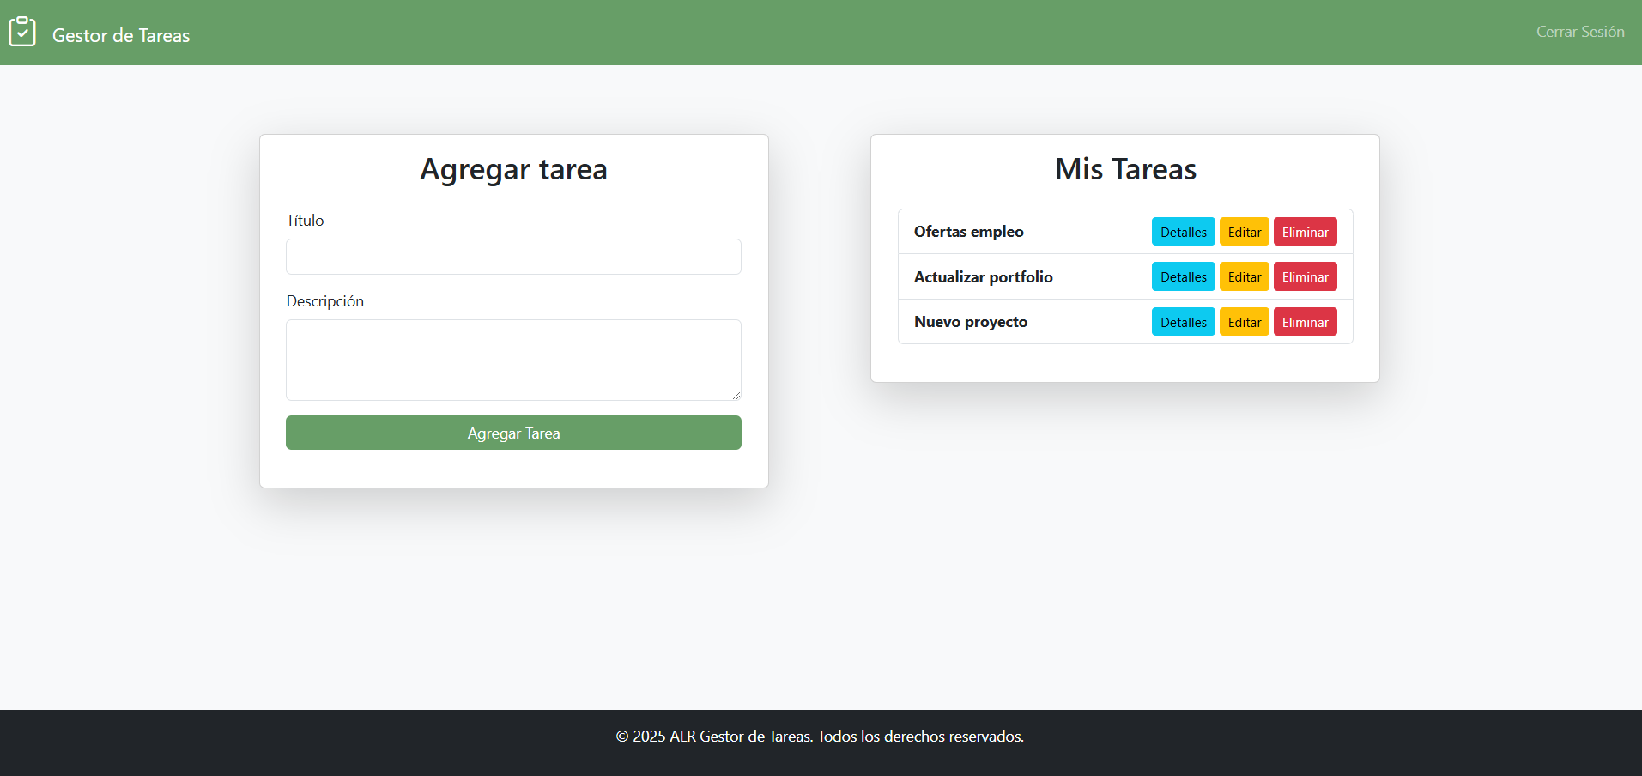Click into the Descripción text area

(x=513, y=359)
